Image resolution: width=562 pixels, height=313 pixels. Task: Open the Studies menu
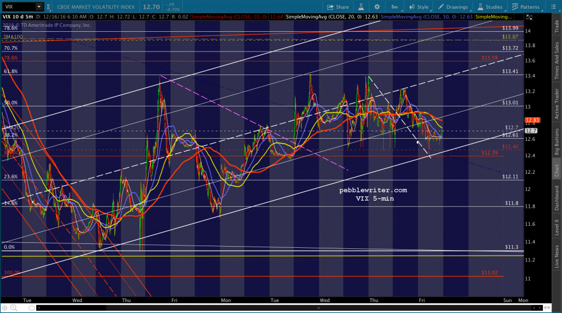click(x=490, y=7)
